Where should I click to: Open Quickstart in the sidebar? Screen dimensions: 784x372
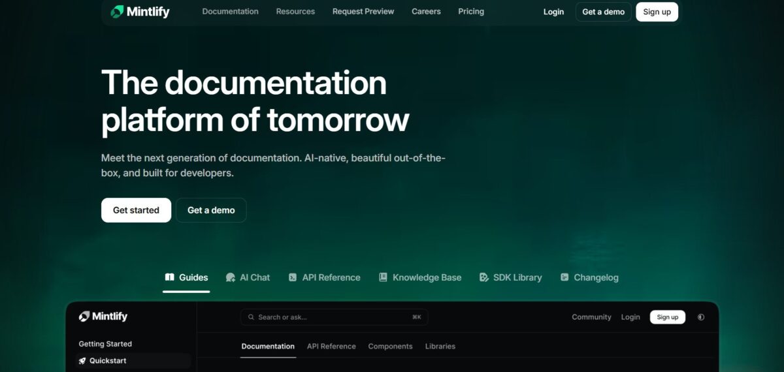pos(133,361)
